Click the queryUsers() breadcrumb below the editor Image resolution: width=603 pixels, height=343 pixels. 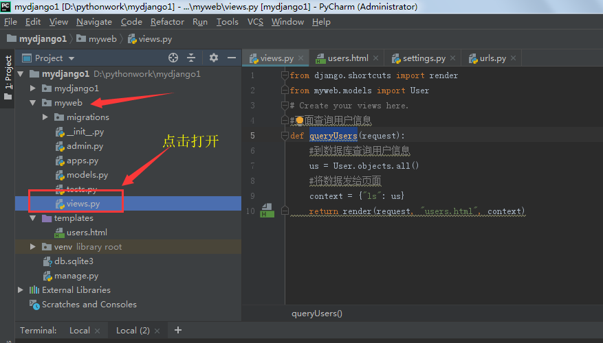click(x=317, y=314)
